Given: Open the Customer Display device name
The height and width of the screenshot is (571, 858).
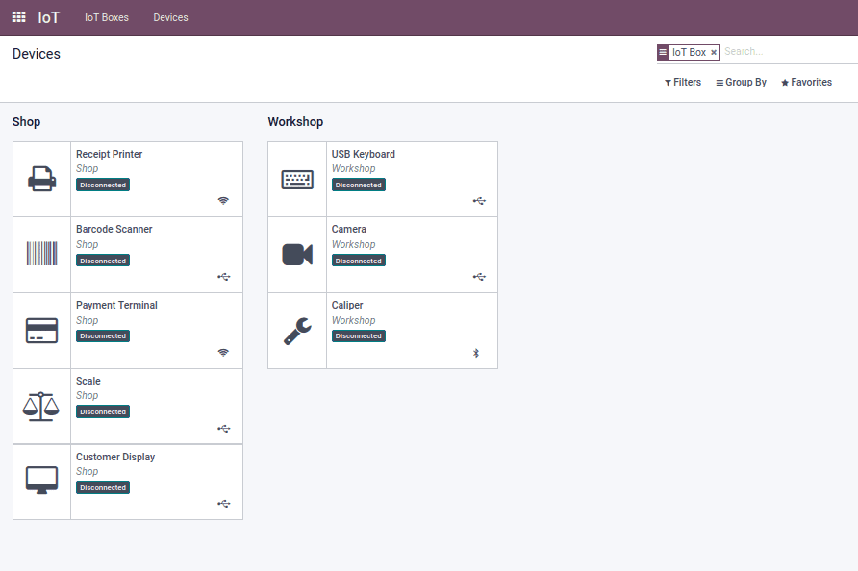Looking at the screenshot, I should [115, 457].
